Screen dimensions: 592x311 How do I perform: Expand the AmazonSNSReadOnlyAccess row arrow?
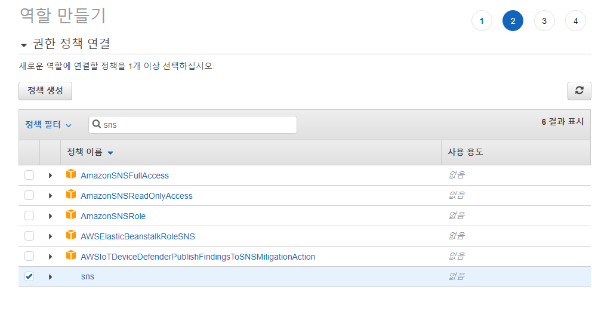point(50,196)
